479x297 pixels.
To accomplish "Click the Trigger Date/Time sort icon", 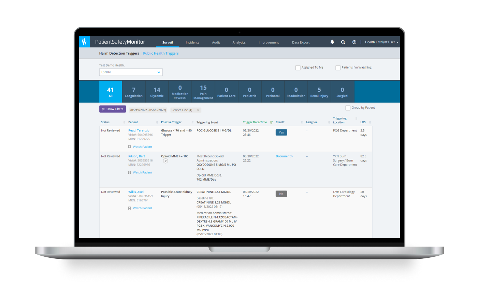I will coord(272,122).
